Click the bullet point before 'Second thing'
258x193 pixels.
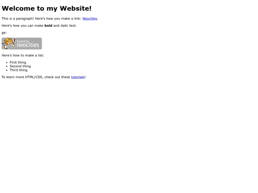[7, 66]
